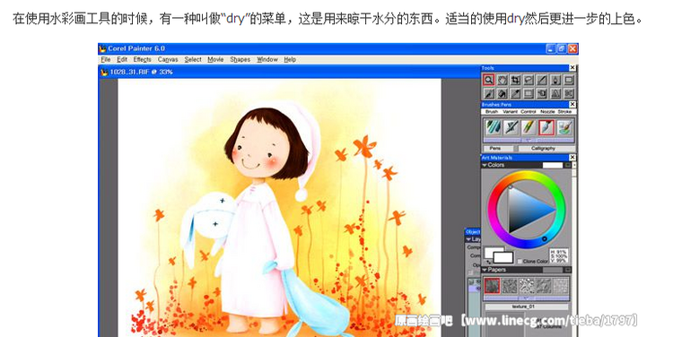The height and width of the screenshot is (337, 673).
Task: Select the Paint Bucket tool
Action: point(502,93)
